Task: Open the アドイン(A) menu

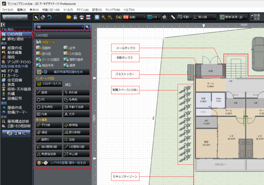Action: (82, 10)
